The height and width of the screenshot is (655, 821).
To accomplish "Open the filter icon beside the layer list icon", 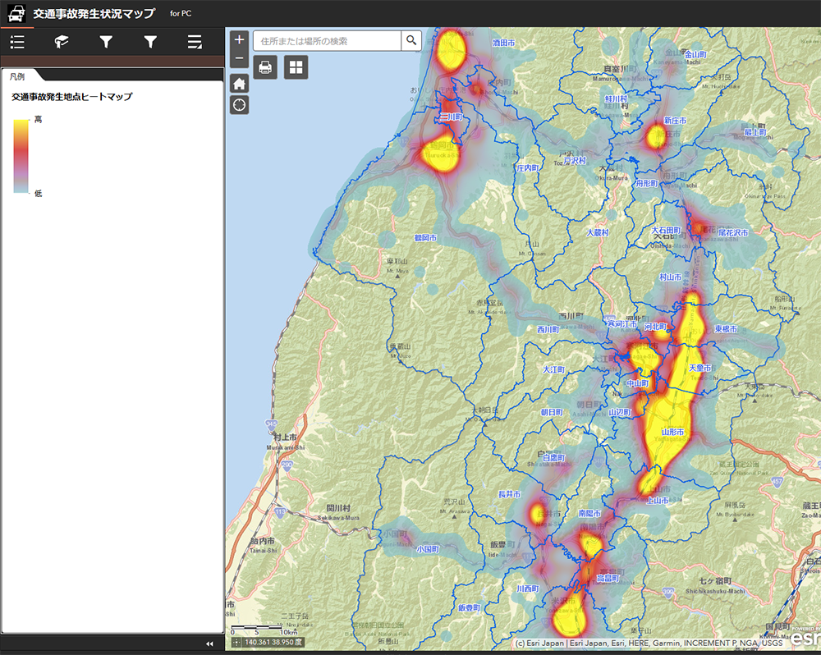I will [x=150, y=42].
